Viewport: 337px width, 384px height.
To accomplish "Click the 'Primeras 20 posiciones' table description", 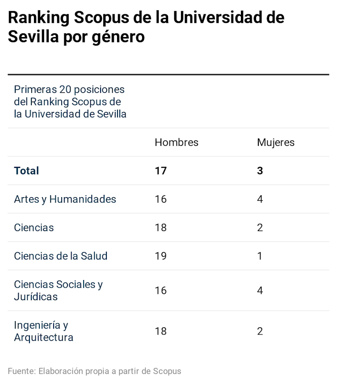I will point(70,102).
